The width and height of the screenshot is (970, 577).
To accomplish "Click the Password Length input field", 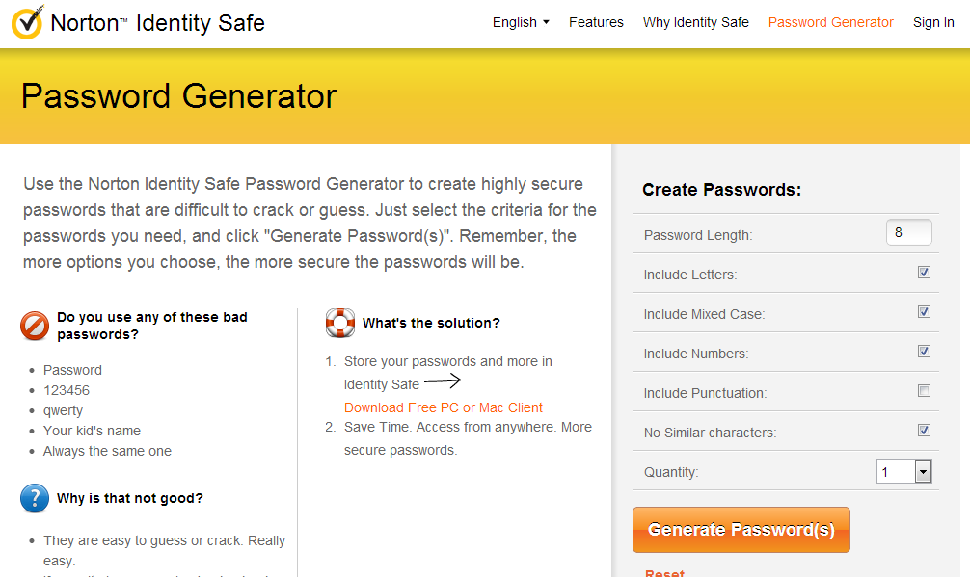I will pos(908,232).
